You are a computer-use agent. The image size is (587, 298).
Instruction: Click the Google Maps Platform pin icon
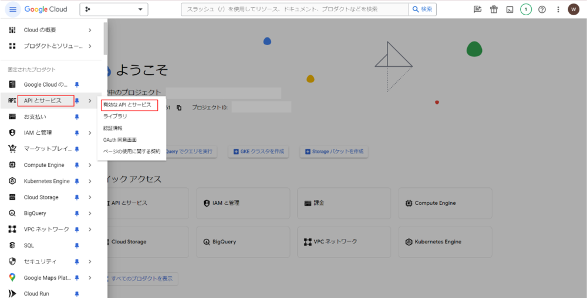click(x=12, y=278)
